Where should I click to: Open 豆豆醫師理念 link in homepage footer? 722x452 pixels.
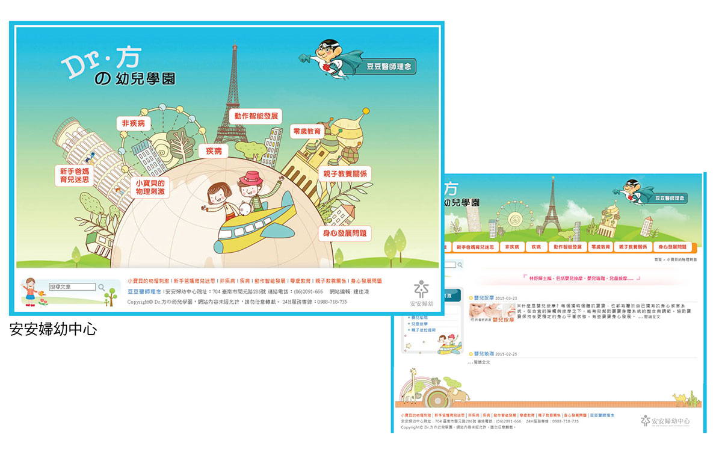pyautogui.click(x=144, y=291)
